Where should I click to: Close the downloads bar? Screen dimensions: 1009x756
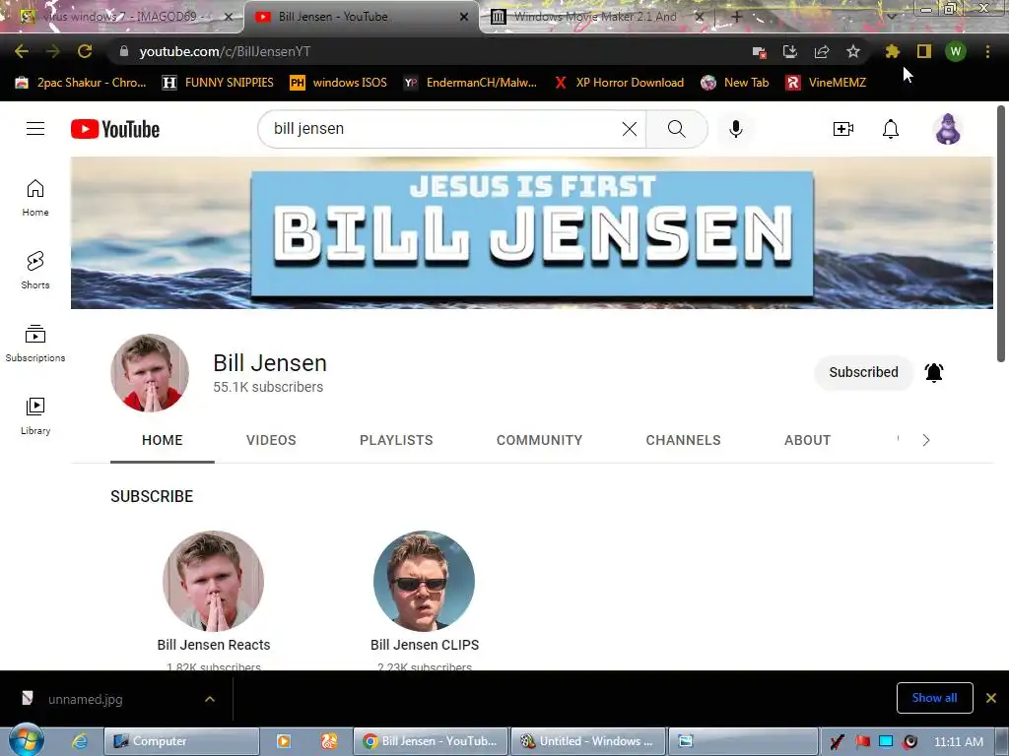991,698
